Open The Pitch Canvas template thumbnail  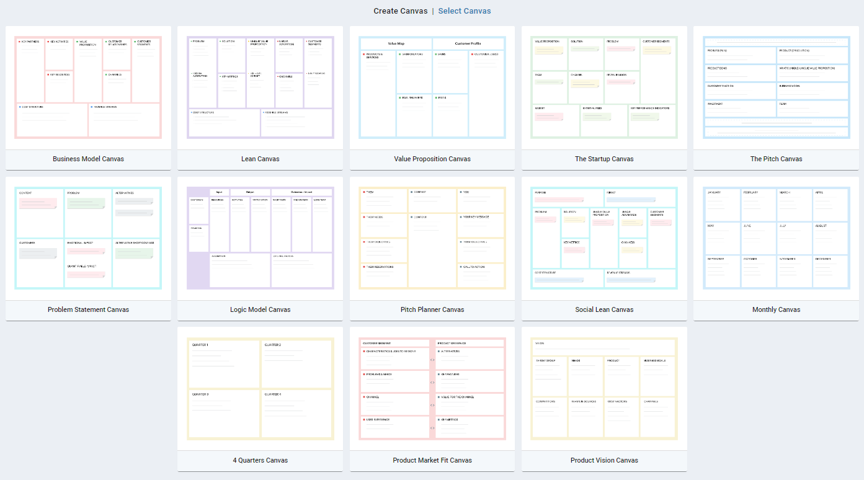point(776,87)
